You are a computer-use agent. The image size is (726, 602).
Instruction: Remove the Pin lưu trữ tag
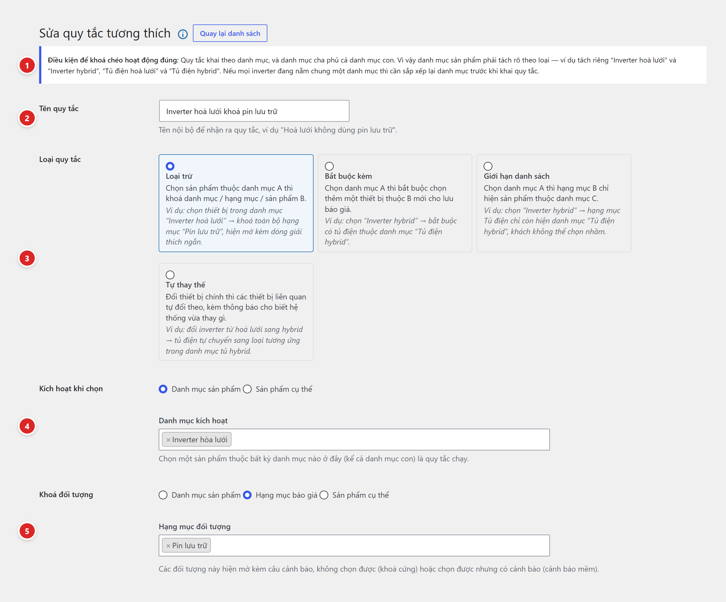(168, 546)
